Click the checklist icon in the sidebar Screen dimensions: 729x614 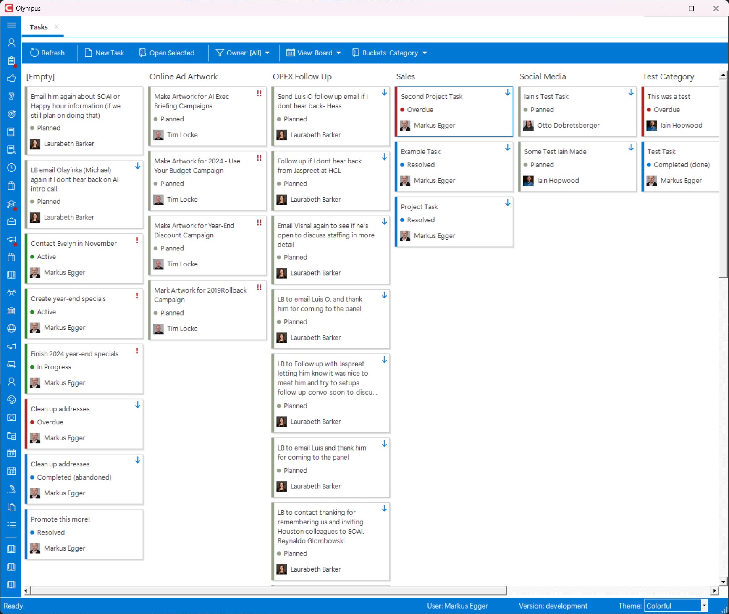point(11,524)
